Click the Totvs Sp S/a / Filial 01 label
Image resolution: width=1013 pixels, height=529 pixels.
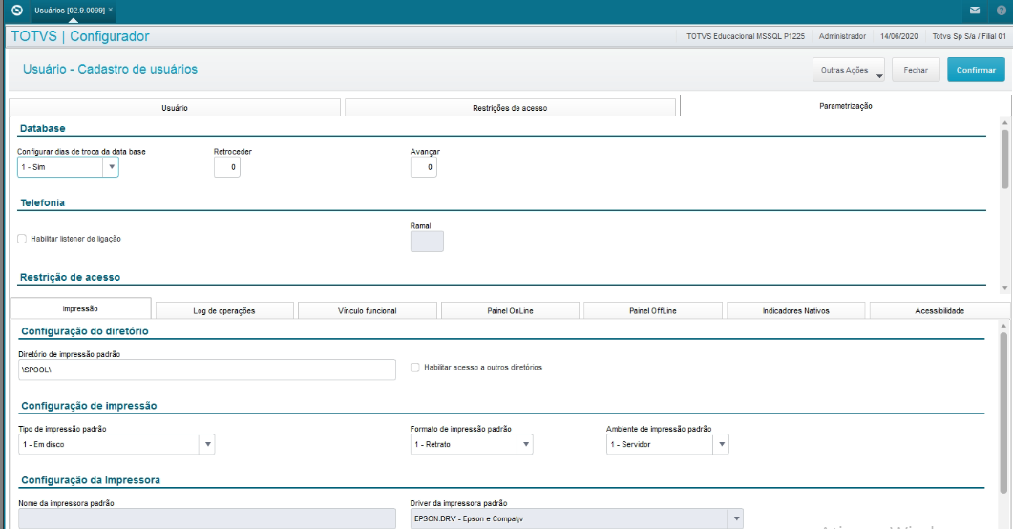click(969, 36)
